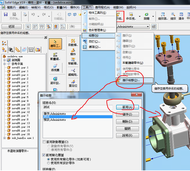Viewport: 190px width, 171px height.
Task: Click the 返回 Return button
Action: pyautogui.click(x=11, y=26)
